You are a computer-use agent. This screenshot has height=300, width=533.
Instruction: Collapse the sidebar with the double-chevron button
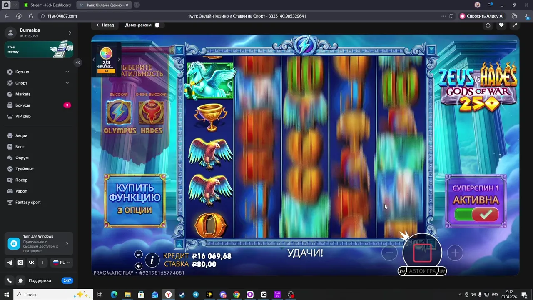click(78, 62)
